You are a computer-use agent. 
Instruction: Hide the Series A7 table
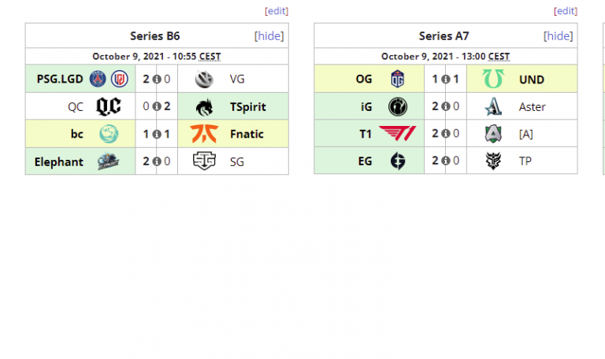[x=559, y=35]
